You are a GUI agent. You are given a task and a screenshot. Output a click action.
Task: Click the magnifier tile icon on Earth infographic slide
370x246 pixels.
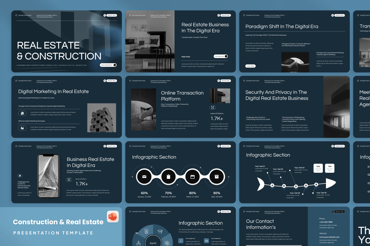tap(181, 241)
